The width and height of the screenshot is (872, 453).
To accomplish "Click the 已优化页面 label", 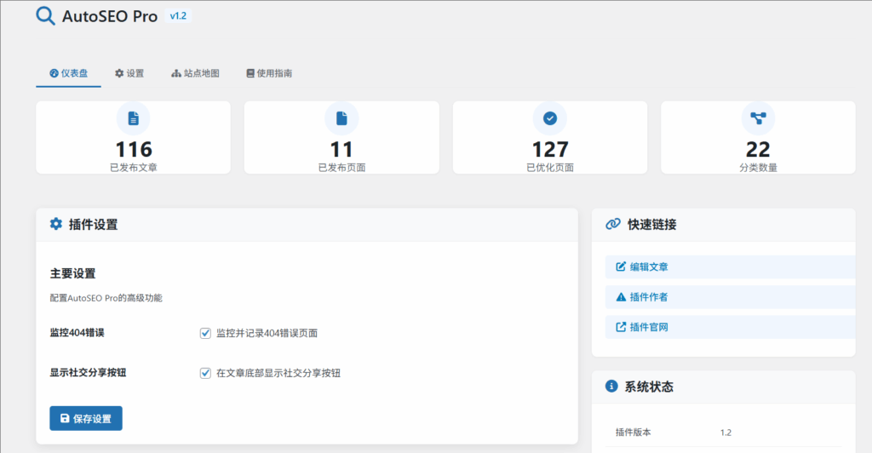I will pos(550,167).
